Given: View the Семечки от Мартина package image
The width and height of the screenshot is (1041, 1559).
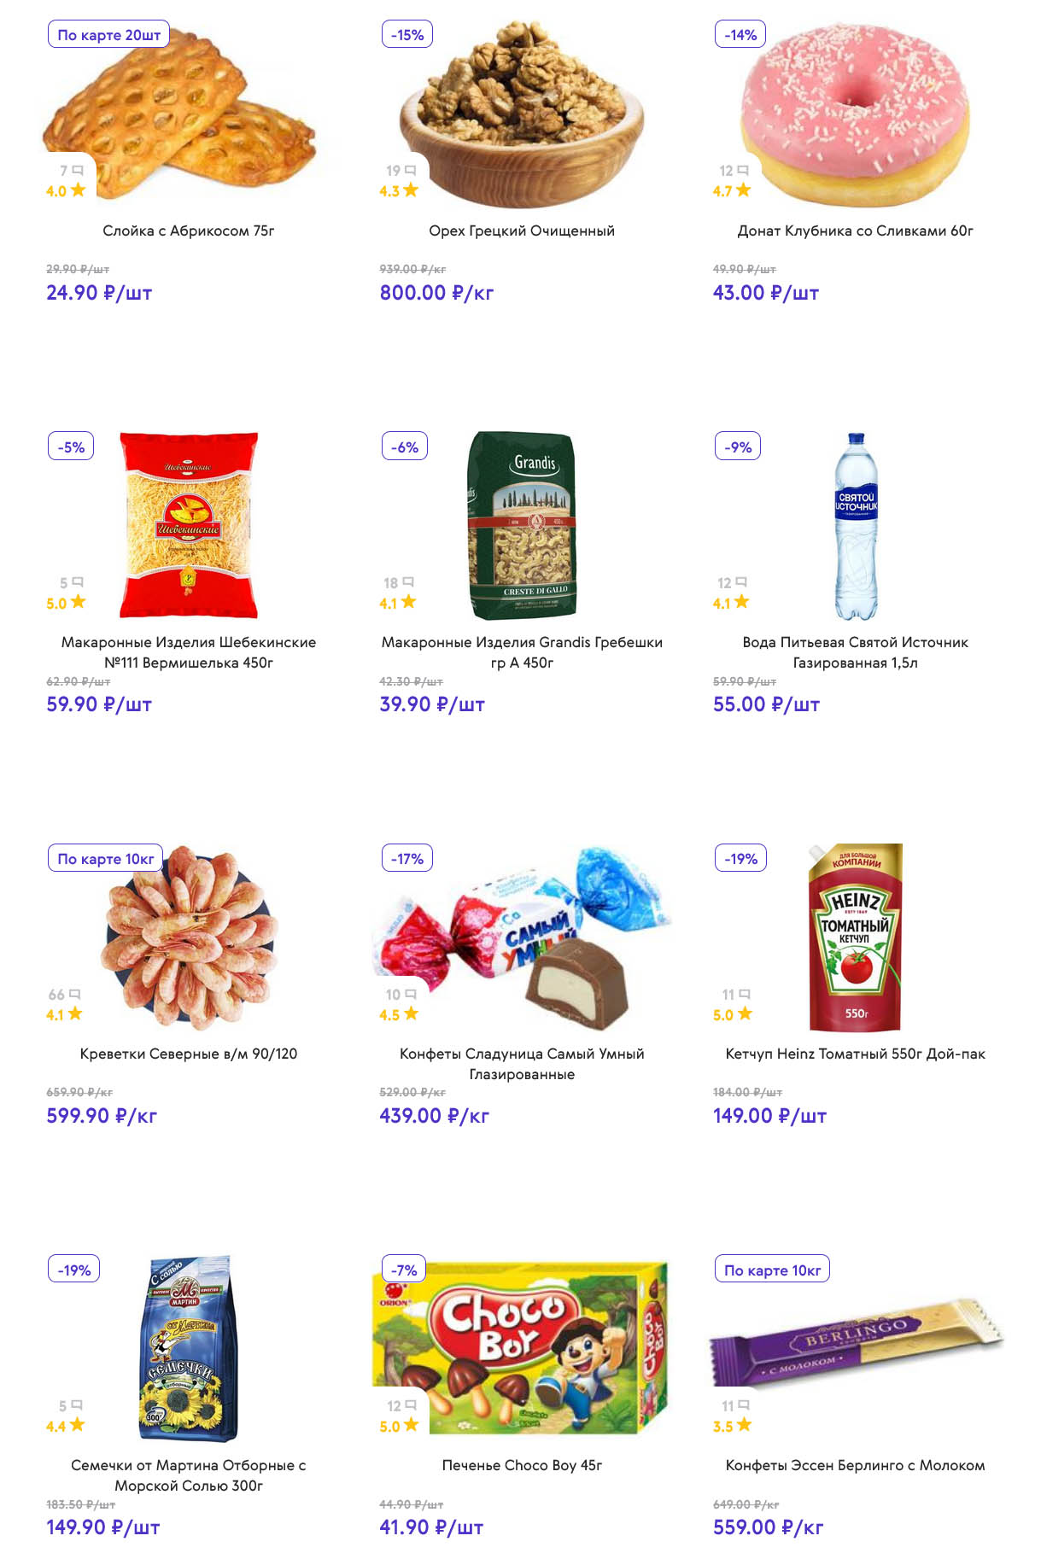Looking at the screenshot, I should coord(189,1349).
